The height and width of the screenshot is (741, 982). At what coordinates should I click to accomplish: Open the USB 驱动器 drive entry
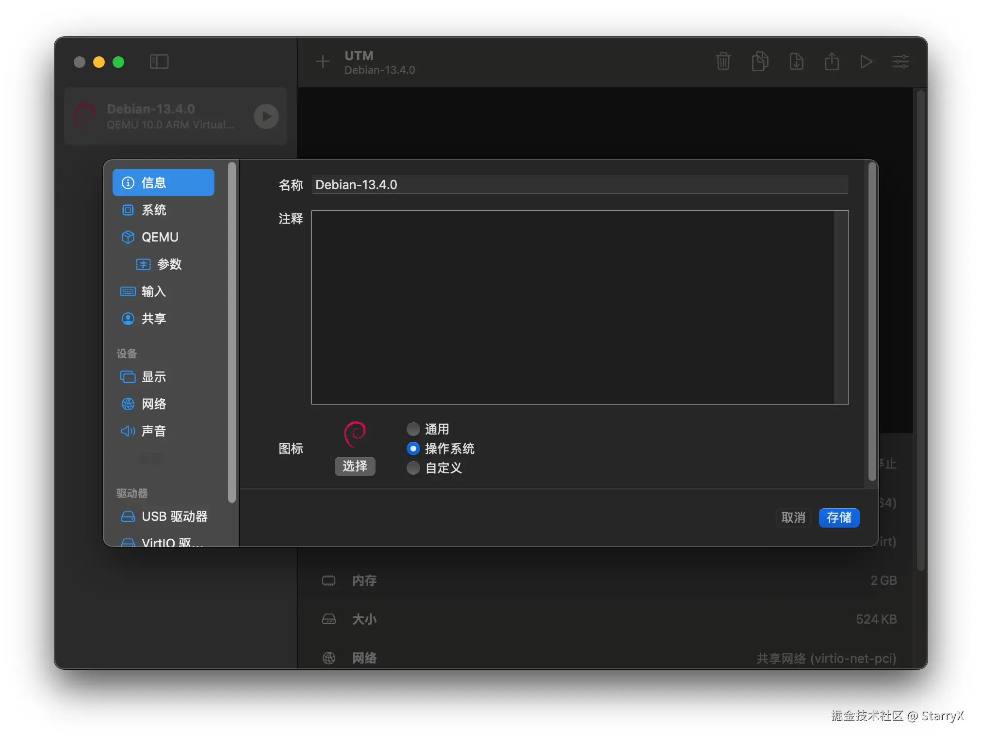174,516
